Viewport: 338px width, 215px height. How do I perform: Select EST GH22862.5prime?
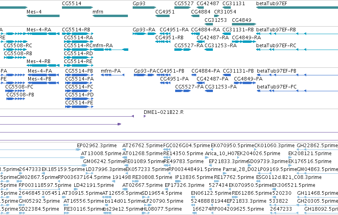(317, 146)
